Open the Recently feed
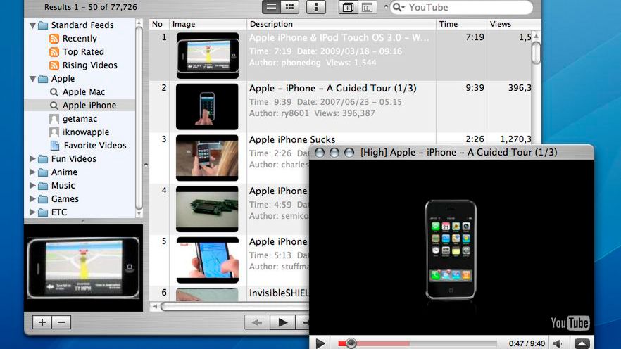The height and width of the screenshot is (349, 621). click(x=79, y=39)
